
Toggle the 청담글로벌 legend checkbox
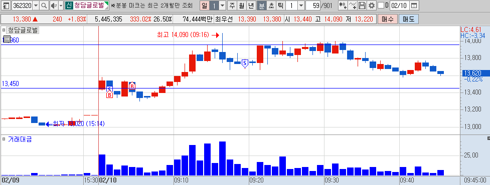coord(4,30)
